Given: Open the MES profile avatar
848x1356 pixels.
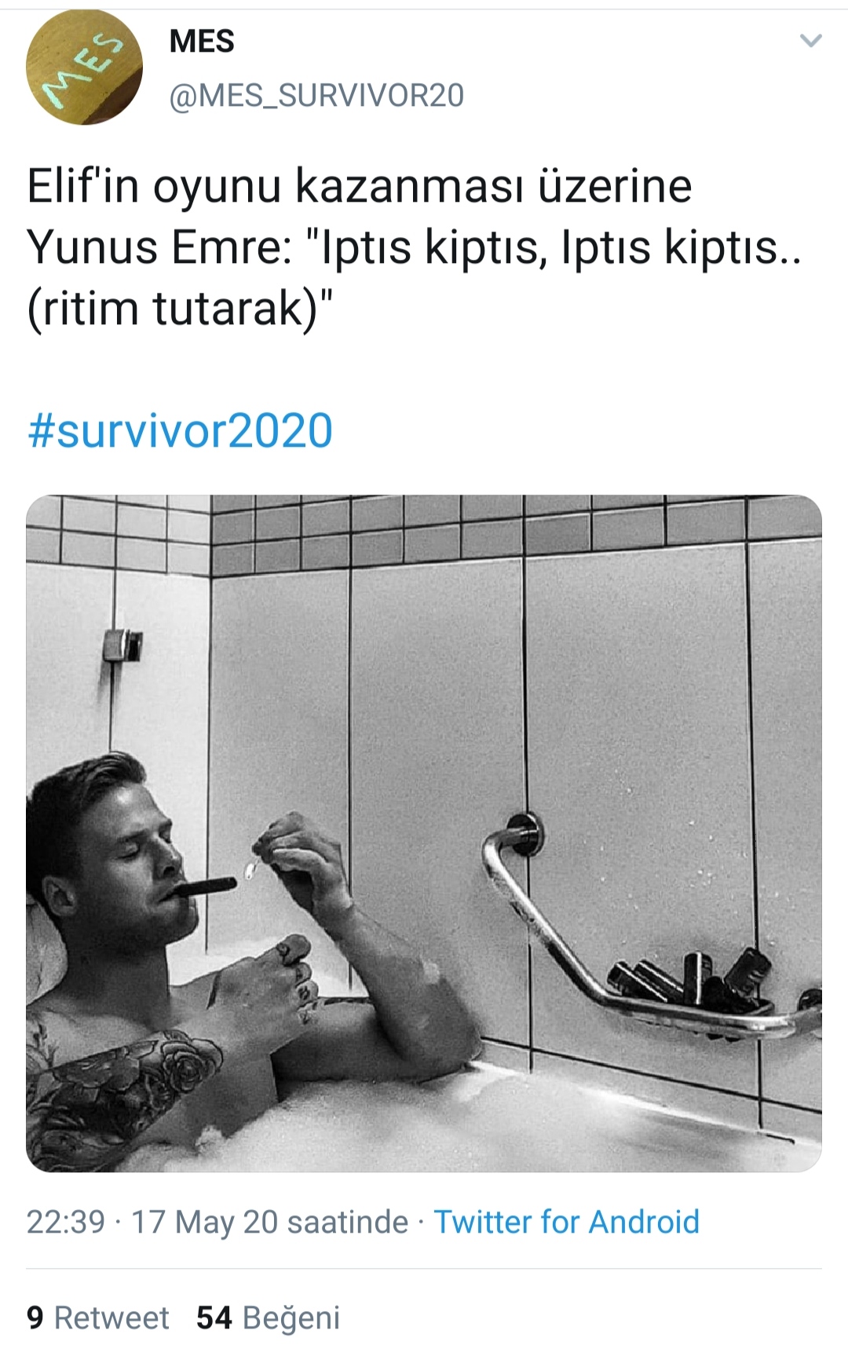Looking at the screenshot, I should pyautogui.click(x=84, y=68).
